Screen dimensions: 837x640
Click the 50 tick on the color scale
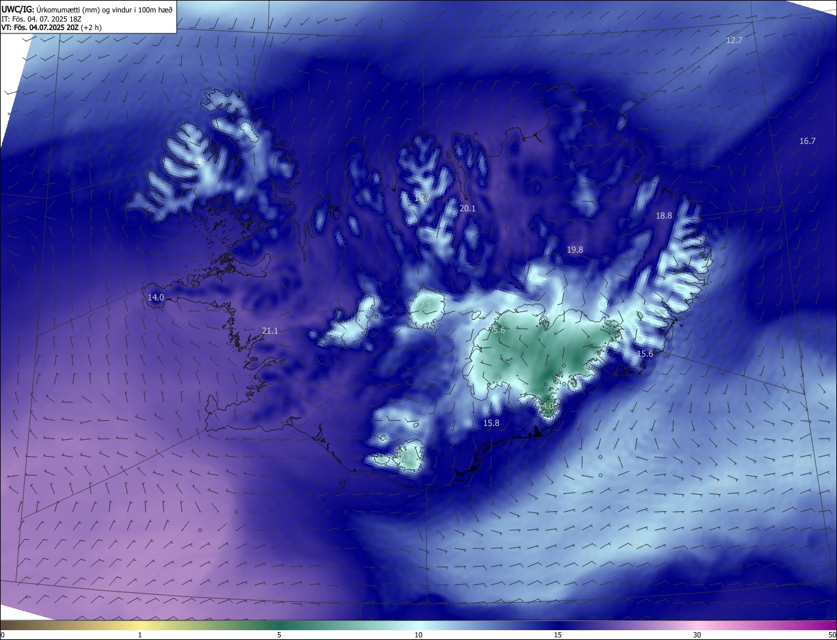click(832, 635)
